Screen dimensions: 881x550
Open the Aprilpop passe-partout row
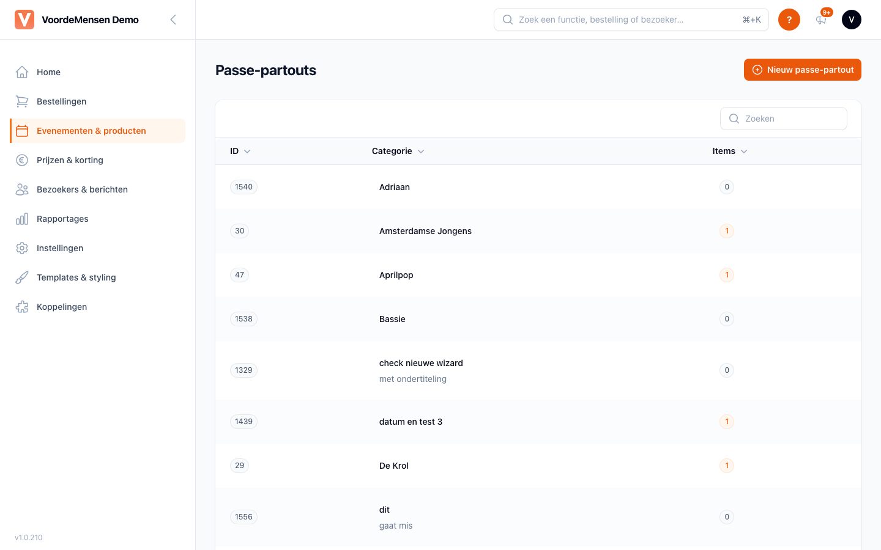point(538,275)
